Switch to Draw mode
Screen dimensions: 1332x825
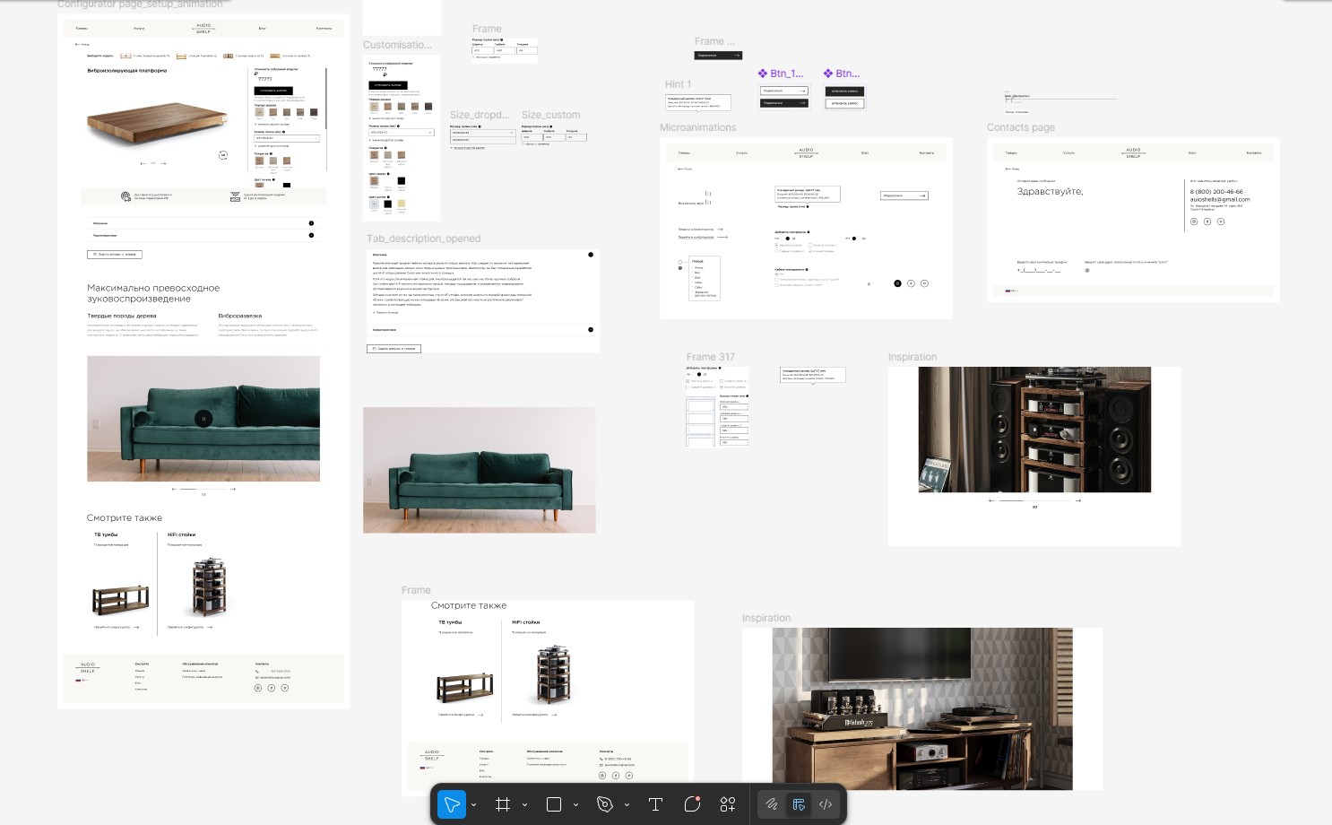(x=771, y=804)
